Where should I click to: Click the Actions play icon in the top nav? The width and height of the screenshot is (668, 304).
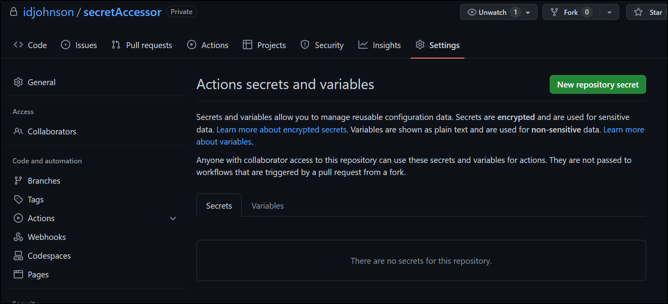(x=192, y=45)
